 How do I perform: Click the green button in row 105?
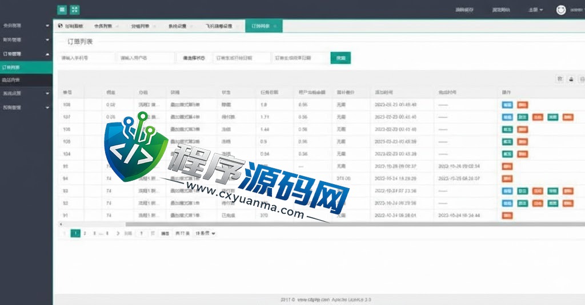507,142
